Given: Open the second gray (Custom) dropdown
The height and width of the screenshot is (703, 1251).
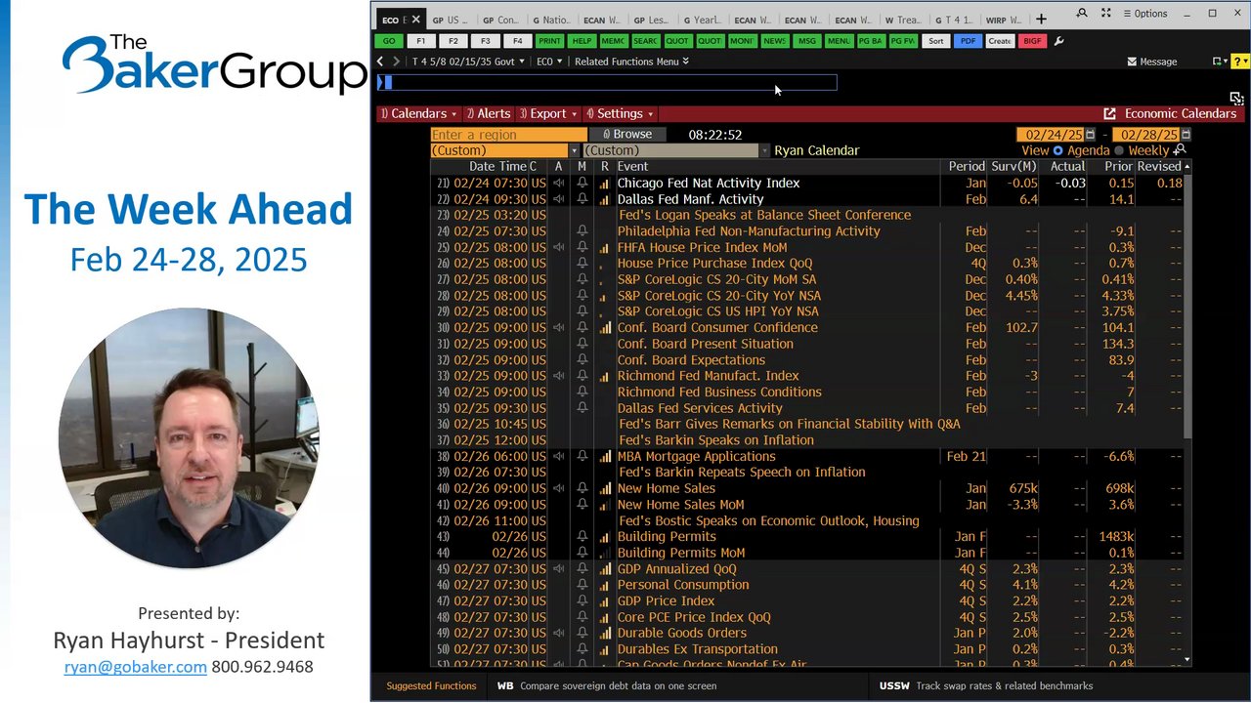Looking at the screenshot, I should (x=676, y=150).
